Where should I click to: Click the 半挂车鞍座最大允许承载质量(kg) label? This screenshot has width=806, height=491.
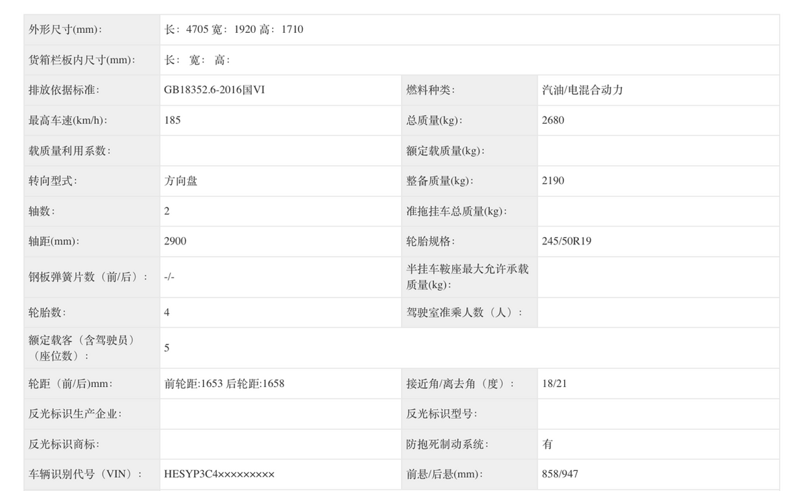click(x=467, y=277)
